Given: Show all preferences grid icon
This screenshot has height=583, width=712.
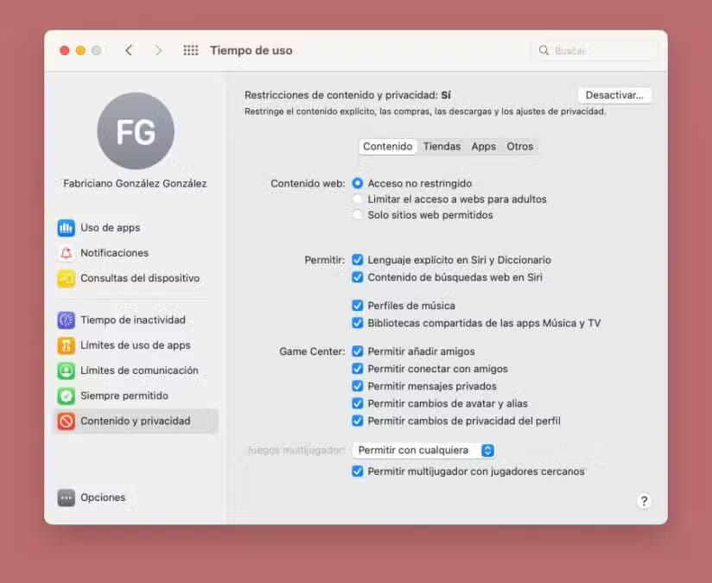Looking at the screenshot, I should tap(191, 50).
